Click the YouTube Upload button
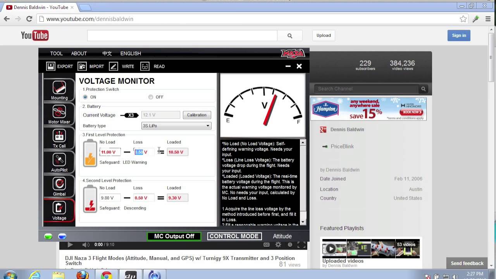 click(324, 35)
